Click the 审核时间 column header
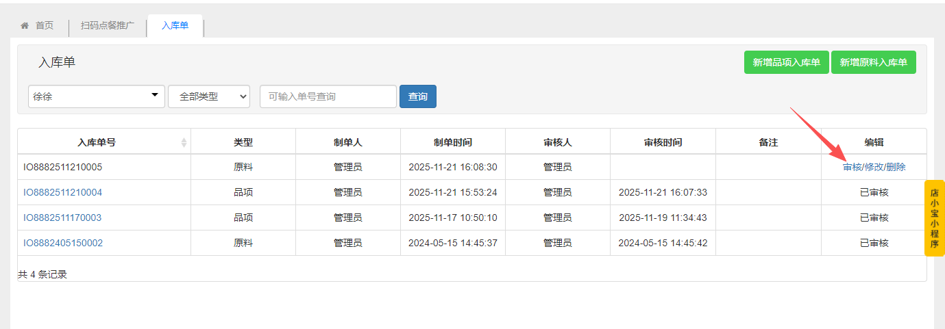 tap(663, 142)
